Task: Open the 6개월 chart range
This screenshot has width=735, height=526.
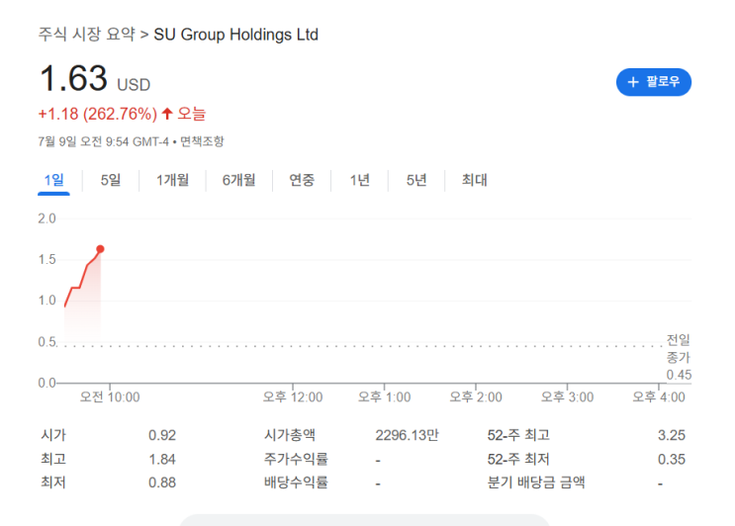Action: 238,180
